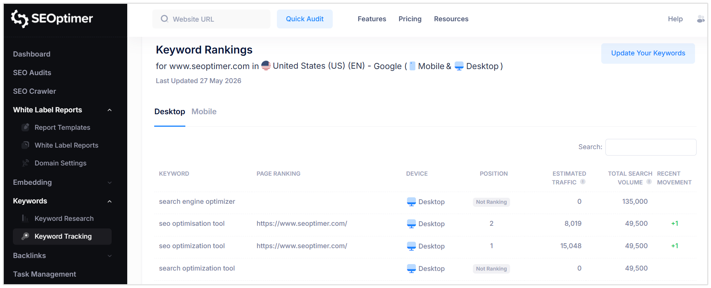Sort by the KEYWORD column header
This screenshot has height=288, width=711.
(x=174, y=173)
